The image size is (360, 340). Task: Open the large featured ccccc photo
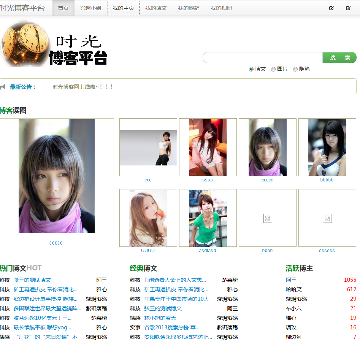pyautogui.click(x=57, y=176)
